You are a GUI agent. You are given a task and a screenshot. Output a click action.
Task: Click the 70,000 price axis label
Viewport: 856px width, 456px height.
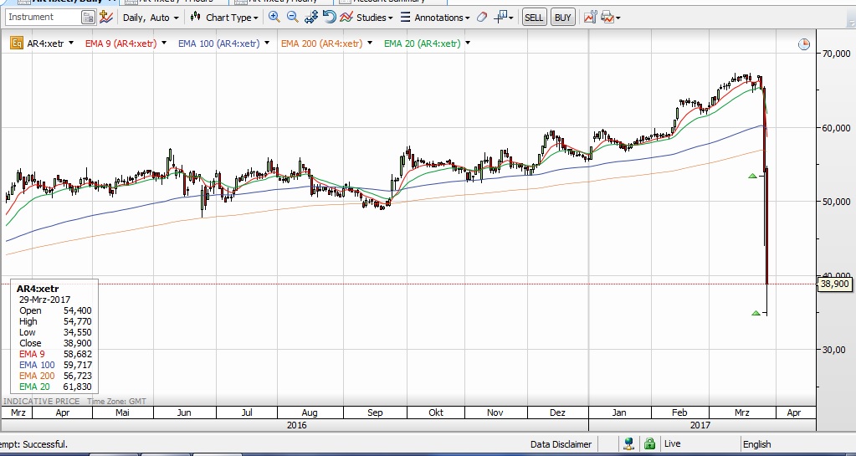tap(836, 54)
